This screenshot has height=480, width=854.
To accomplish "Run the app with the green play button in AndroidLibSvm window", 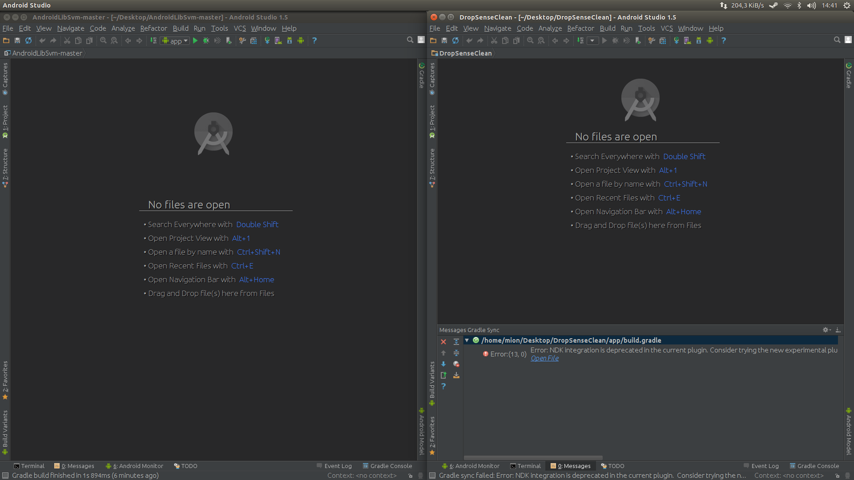I will [195, 40].
